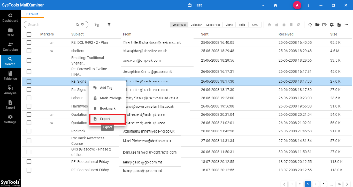Click the Add Tag toolbar icon

pos(270,25)
